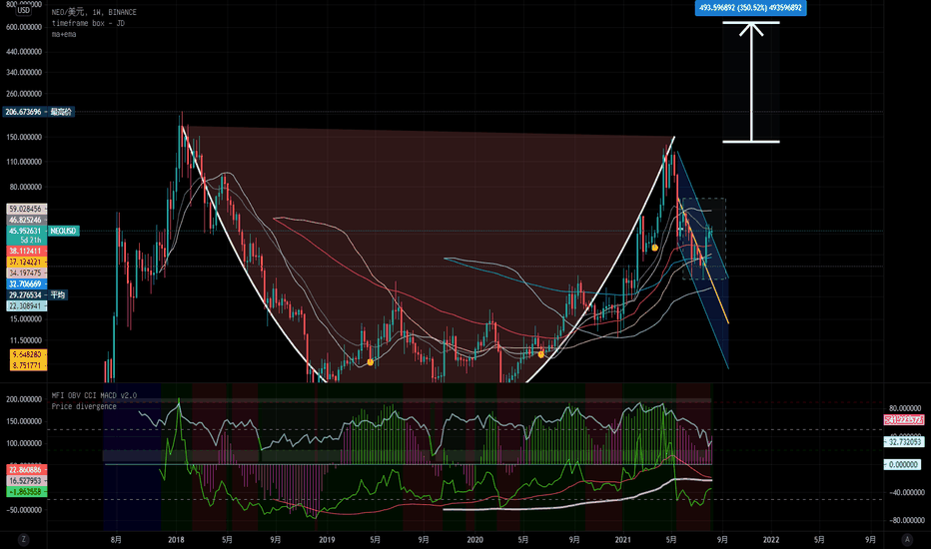This screenshot has width=931, height=549.
Task: Click the 206.673696 最高价 price label
Action: click(39, 112)
